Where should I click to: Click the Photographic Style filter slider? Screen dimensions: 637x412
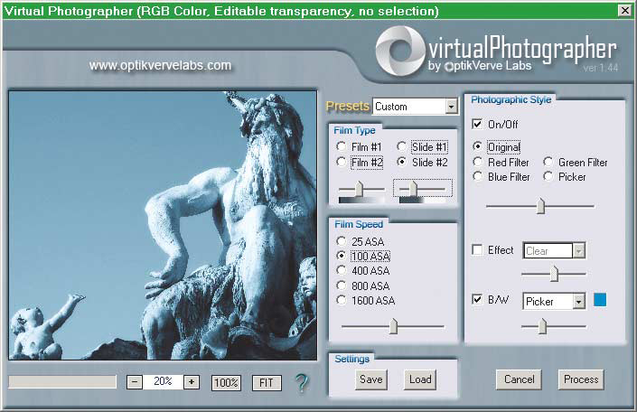pos(540,206)
